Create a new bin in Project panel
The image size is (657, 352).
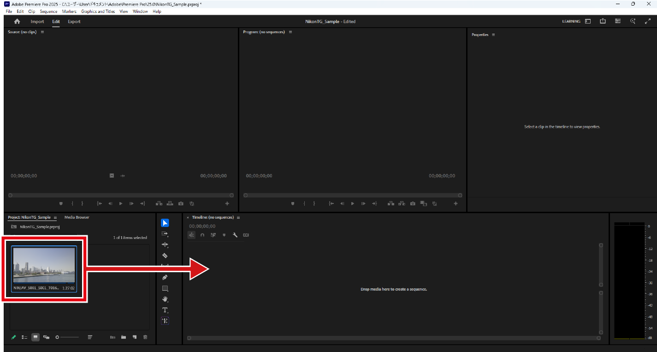[124, 337]
